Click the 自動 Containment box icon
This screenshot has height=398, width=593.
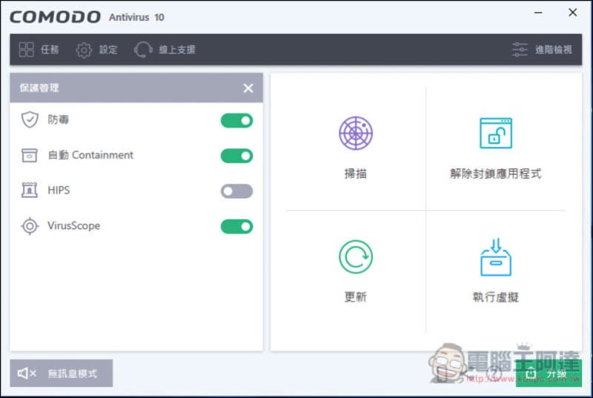coord(30,155)
